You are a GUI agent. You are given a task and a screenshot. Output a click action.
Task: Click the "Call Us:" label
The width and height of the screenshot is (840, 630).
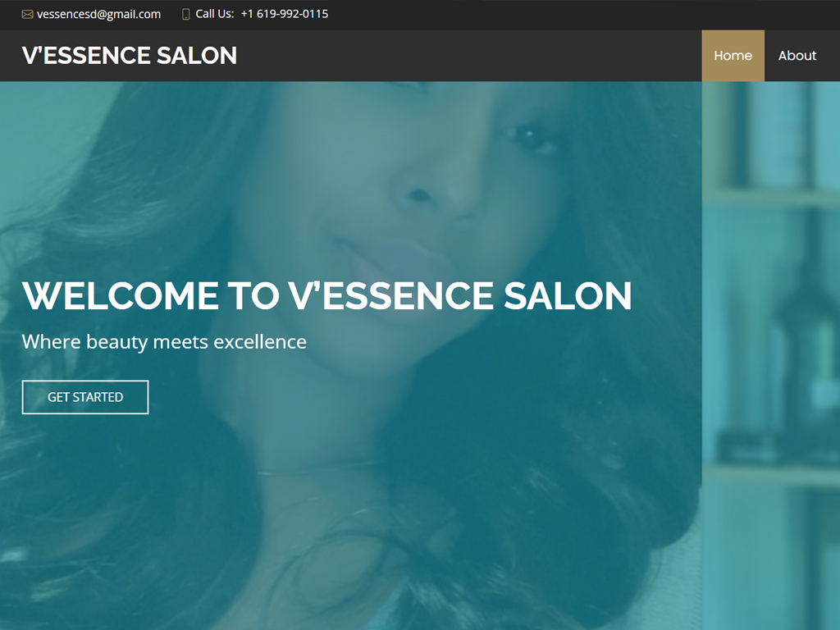click(214, 14)
